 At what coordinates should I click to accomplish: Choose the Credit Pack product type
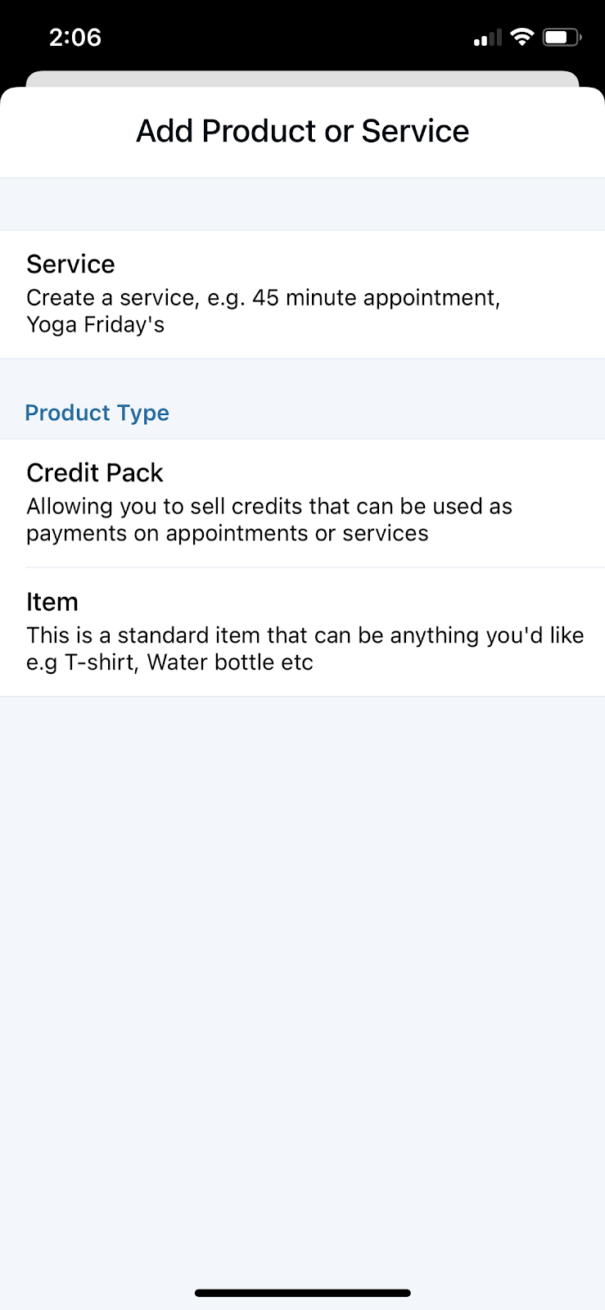click(x=302, y=504)
